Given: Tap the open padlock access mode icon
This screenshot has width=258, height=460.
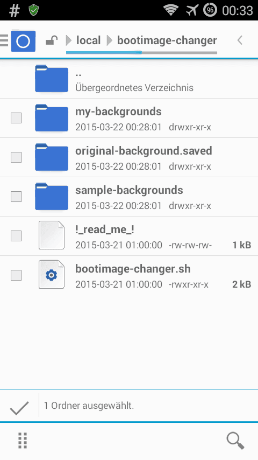Looking at the screenshot, I should pos(52,40).
